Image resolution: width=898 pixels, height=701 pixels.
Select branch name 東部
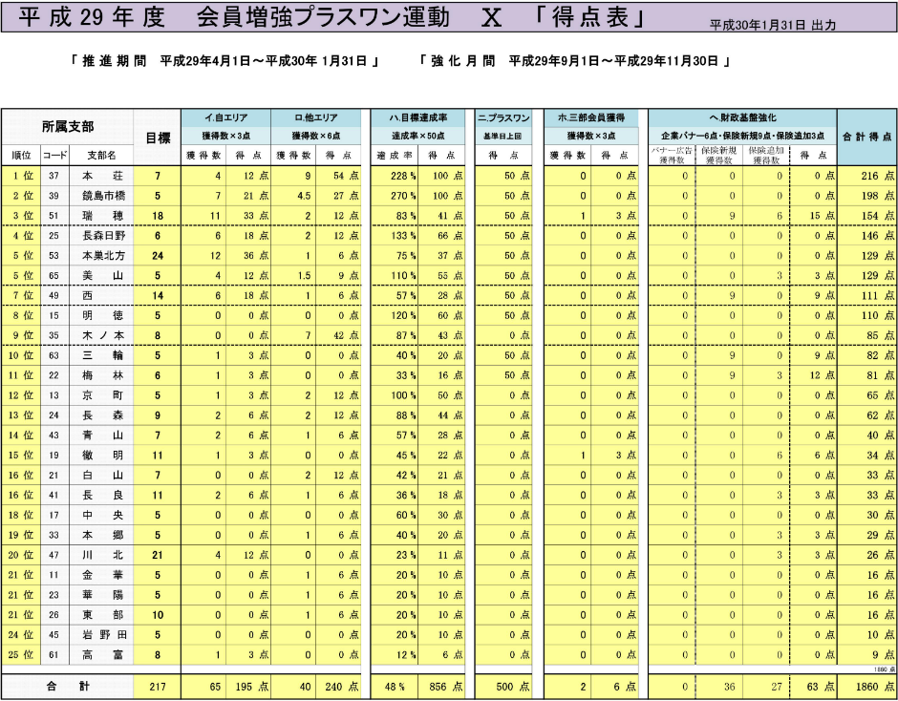pyautogui.click(x=102, y=615)
